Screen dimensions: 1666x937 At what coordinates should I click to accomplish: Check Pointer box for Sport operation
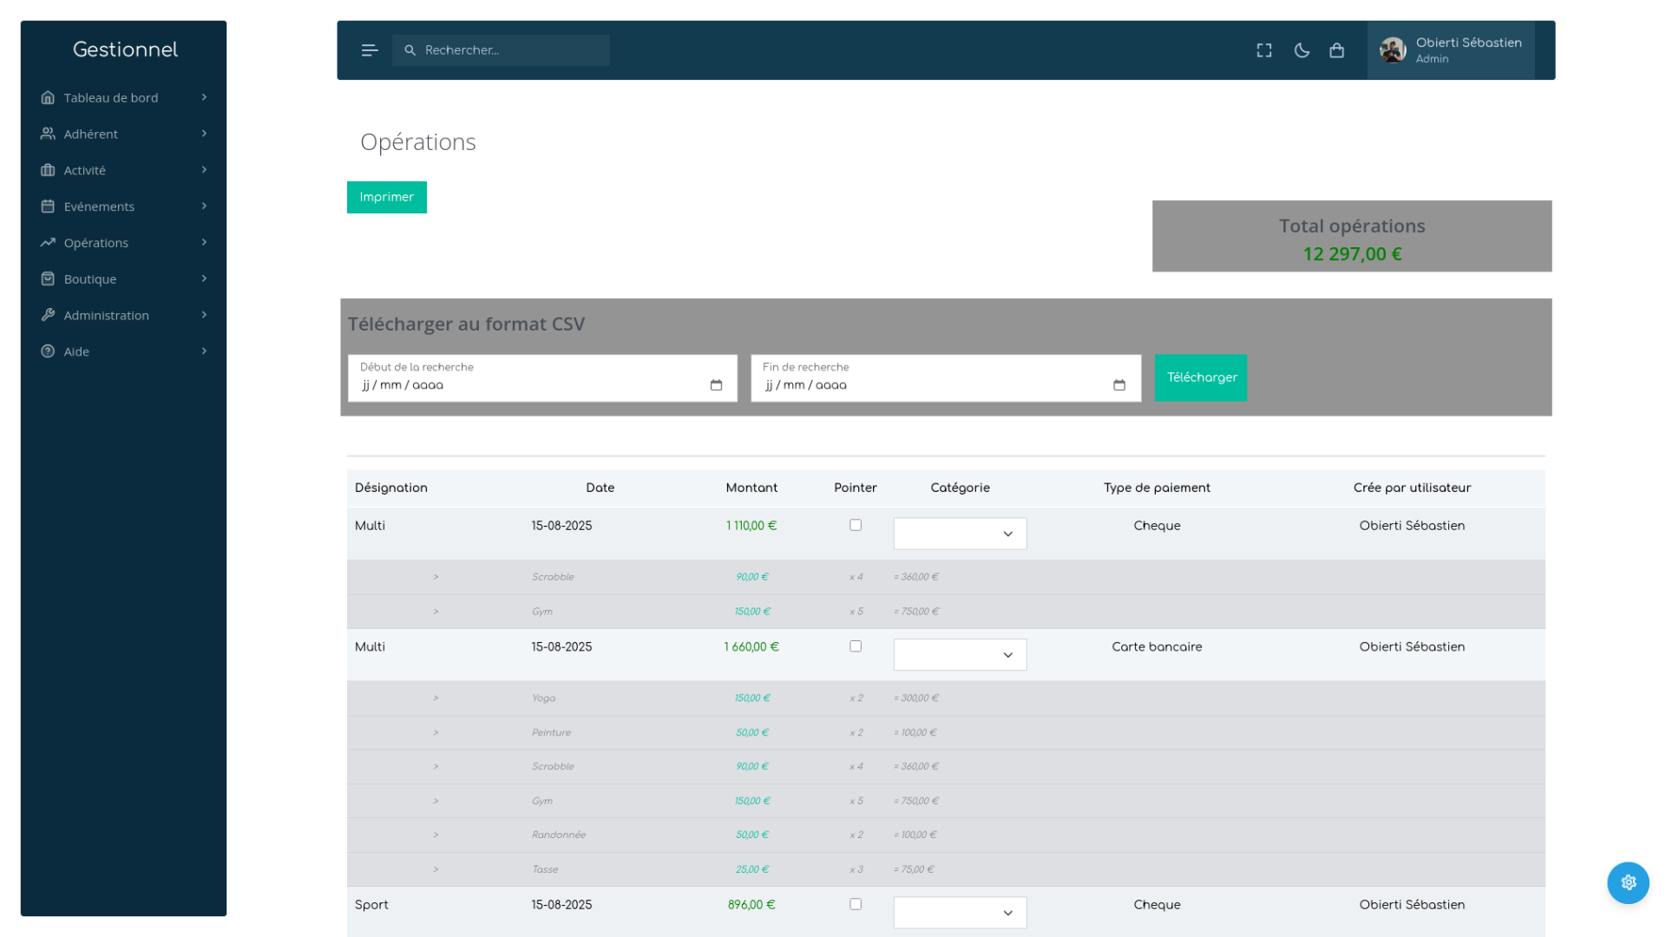point(856,904)
